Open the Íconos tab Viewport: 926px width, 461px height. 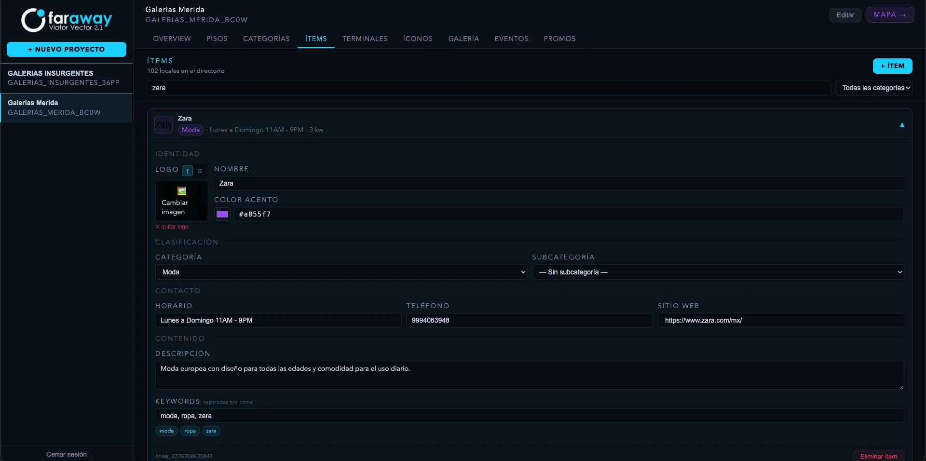click(418, 39)
